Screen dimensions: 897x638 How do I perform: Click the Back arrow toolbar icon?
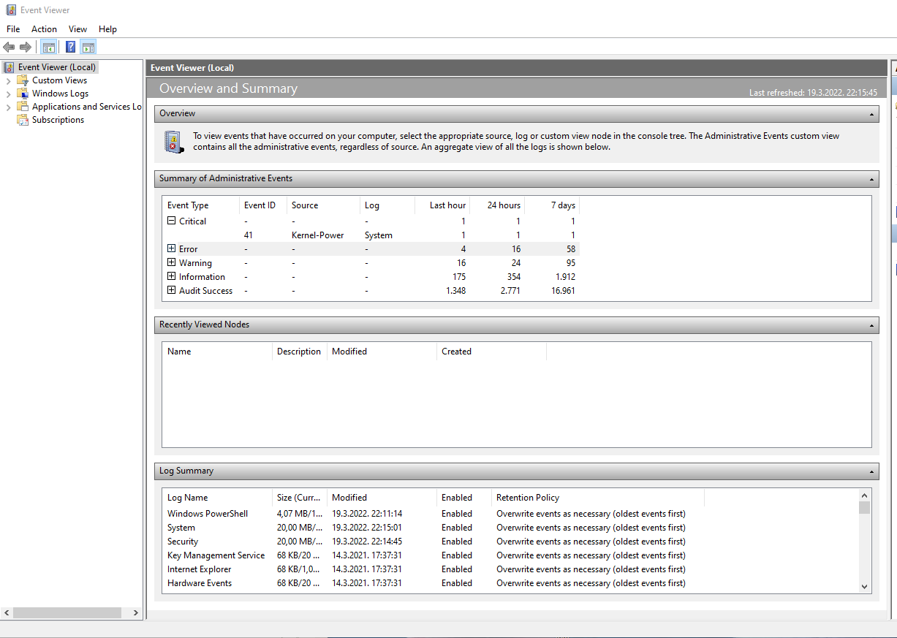click(x=9, y=48)
